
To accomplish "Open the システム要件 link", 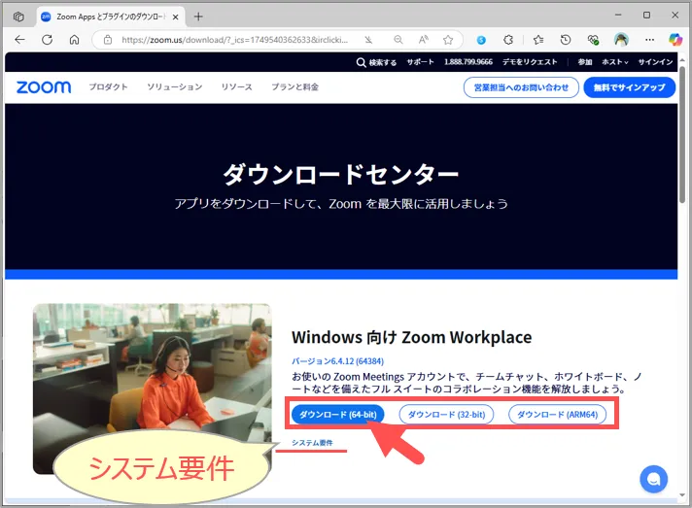I will coord(312,443).
